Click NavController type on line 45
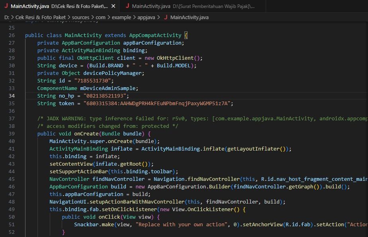The width and height of the screenshot is (368, 237). [x=69, y=179]
